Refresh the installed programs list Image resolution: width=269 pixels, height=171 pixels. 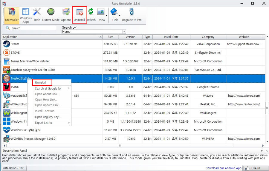click(91, 15)
